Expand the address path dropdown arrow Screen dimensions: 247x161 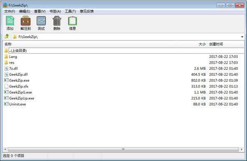click(242, 37)
